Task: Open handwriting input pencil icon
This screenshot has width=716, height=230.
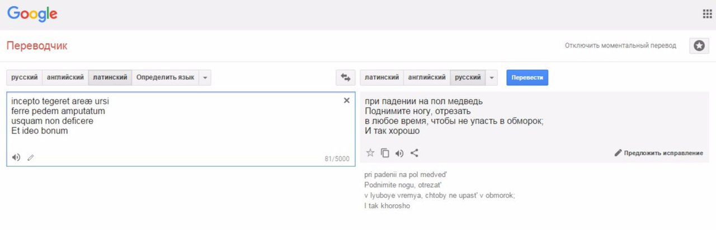Action: pyautogui.click(x=31, y=158)
